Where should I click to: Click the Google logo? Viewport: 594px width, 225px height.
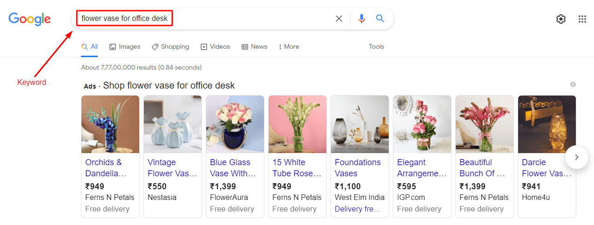pos(30,19)
